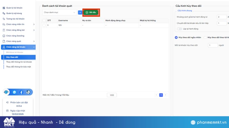Click the Facebook icon in sidebar
Viewport: 229px width, 128px height.
[21, 92]
